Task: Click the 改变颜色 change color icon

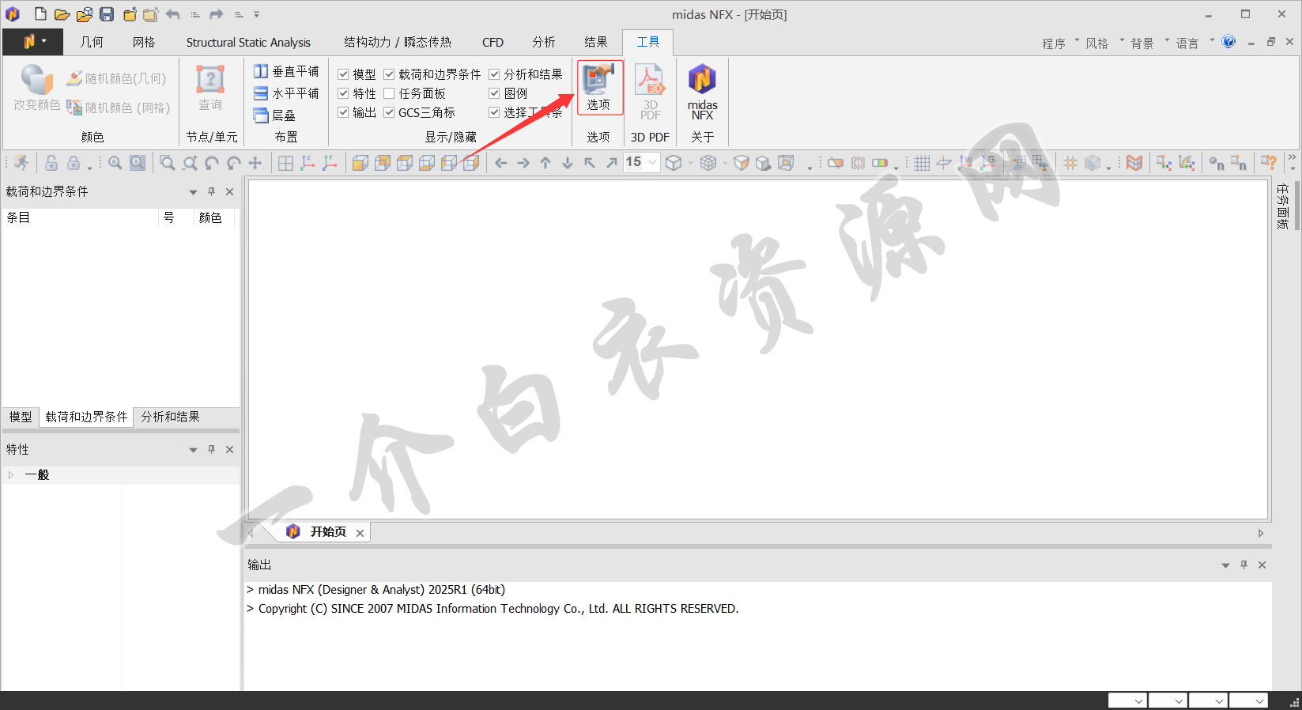Action: pyautogui.click(x=36, y=88)
